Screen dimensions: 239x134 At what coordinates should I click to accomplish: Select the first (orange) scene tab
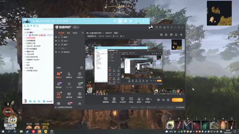[61, 33]
